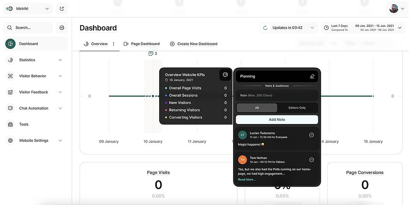Viewport: 409px width, 205px height.
Task: Click the Overall Page Visits color dot
Action: tap(166, 88)
